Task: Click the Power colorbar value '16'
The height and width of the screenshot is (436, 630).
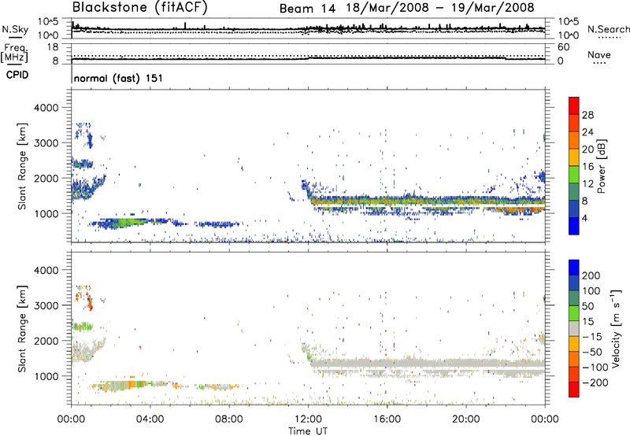Action: tap(587, 167)
